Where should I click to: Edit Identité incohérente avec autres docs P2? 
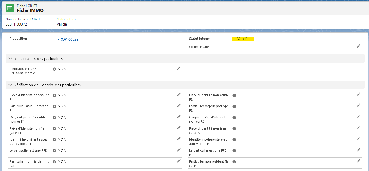[359, 139]
